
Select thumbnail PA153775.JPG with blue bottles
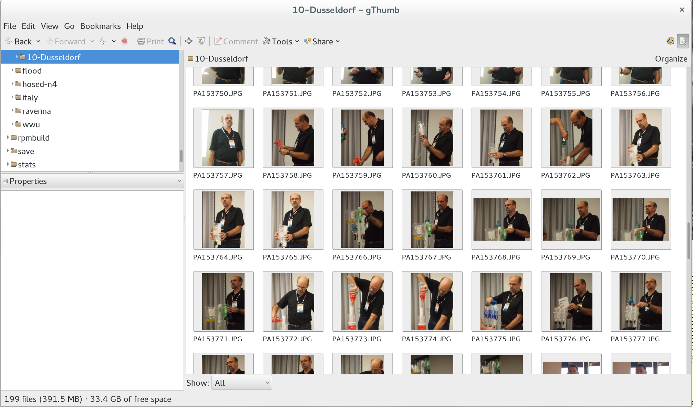(x=501, y=301)
